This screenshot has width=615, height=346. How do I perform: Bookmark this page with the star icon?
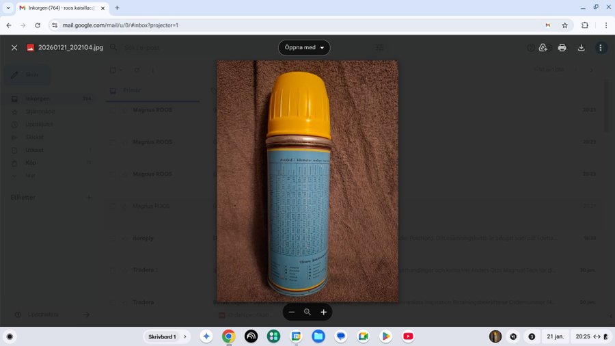[564, 25]
